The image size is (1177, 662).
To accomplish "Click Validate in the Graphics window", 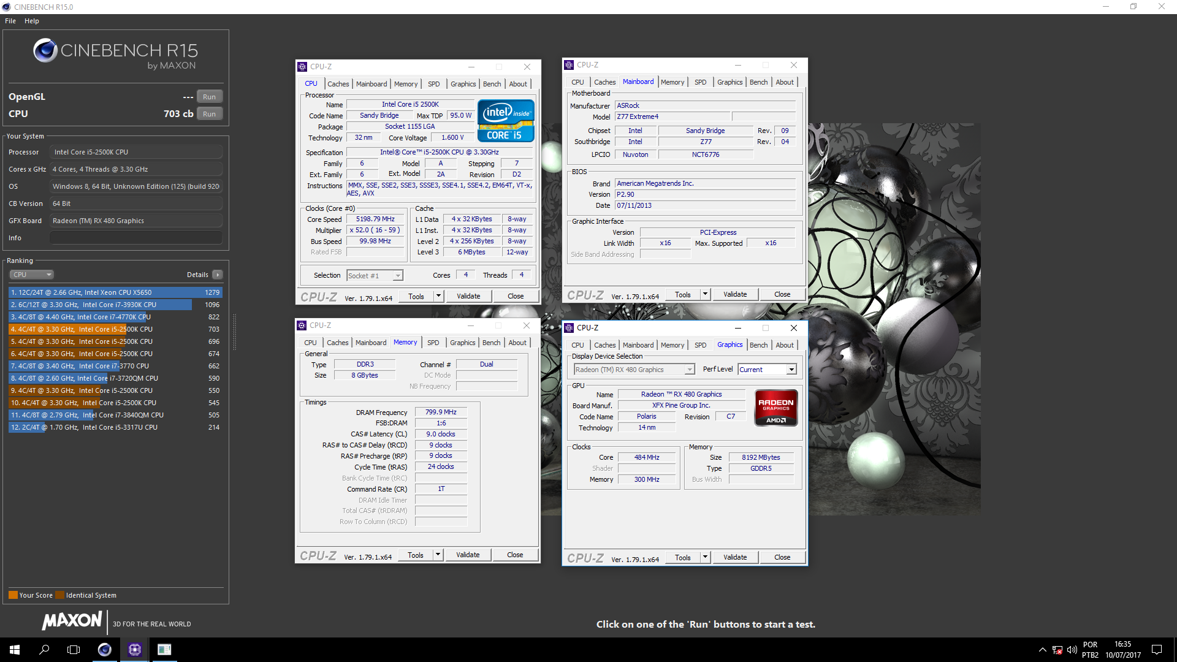I will 735,557.
